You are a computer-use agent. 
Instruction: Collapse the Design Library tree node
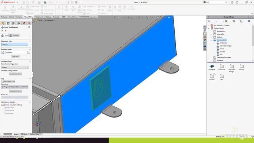[x=209, y=28]
